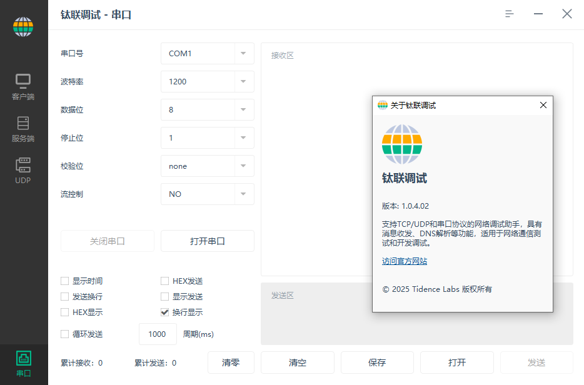Open the 串口号 COM1 dropdown

click(208, 54)
